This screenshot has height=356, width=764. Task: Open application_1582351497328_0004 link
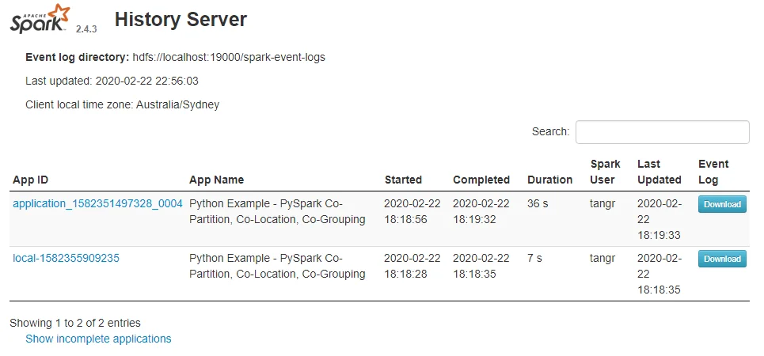click(x=97, y=203)
